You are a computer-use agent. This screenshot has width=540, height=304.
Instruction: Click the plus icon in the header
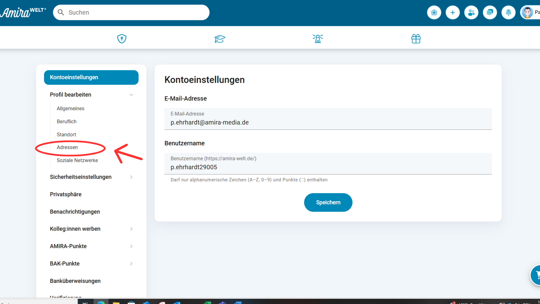point(453,12)
